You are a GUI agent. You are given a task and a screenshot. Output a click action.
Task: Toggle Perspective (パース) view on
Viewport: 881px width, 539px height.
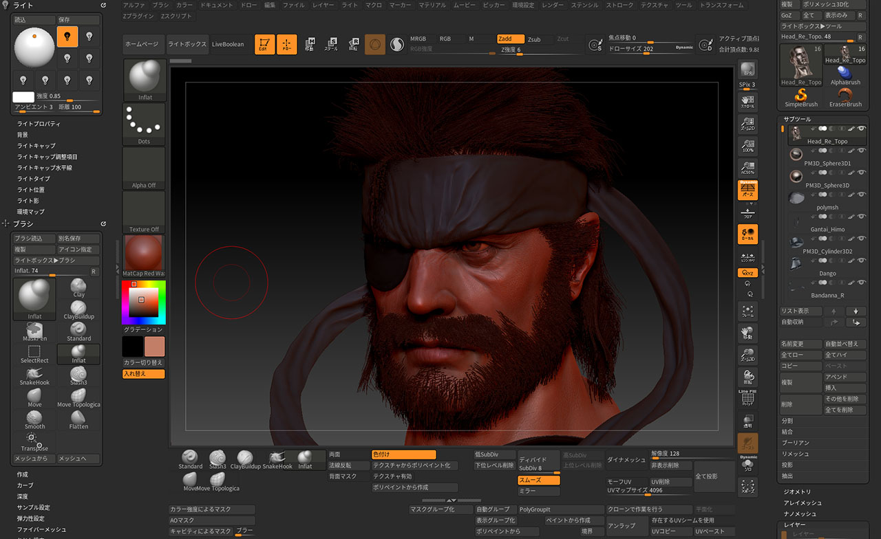(x=747, y=190)
